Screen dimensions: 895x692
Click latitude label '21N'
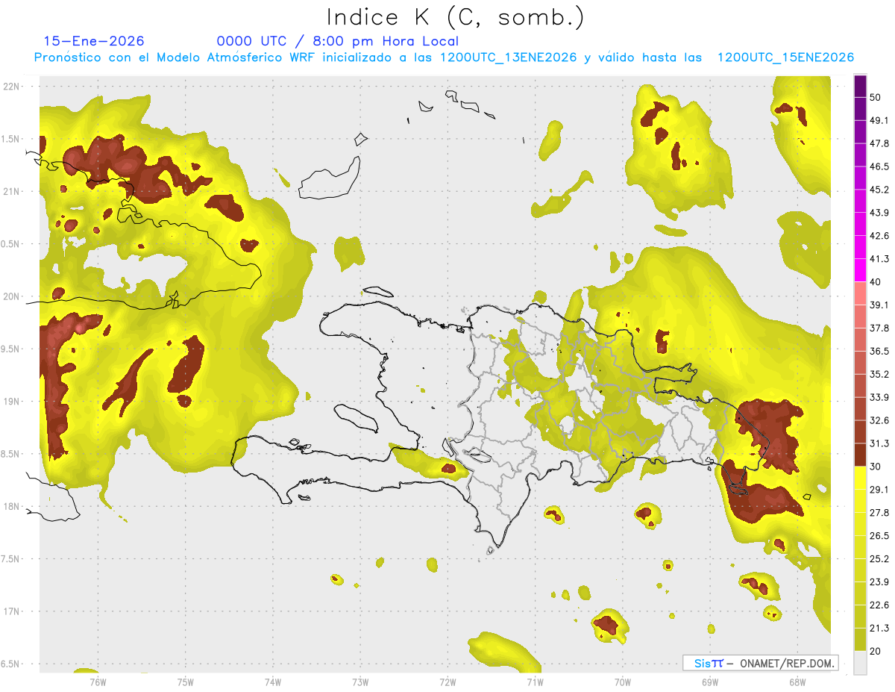(x=11, y=191)
